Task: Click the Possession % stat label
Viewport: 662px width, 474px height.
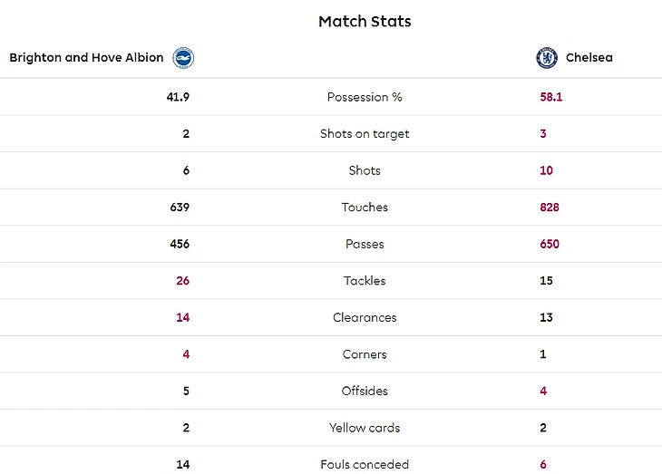Action: point(365,97)
